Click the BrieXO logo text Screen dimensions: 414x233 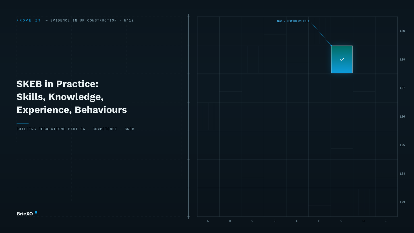pos(25,214)
